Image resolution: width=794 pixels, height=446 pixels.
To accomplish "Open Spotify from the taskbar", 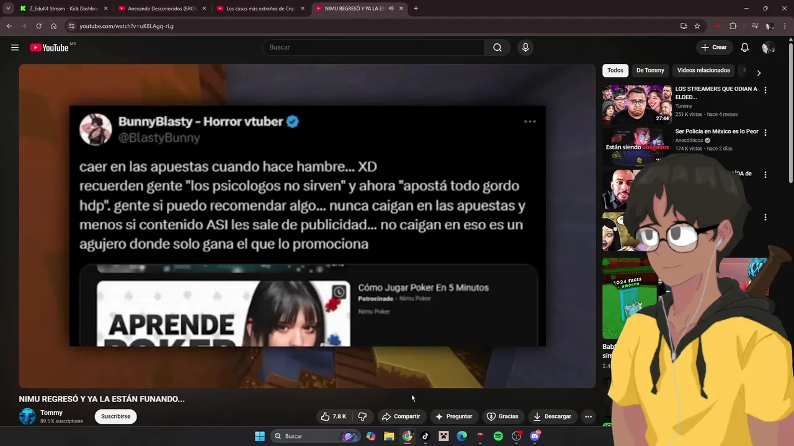I will (x=498, y=436).
